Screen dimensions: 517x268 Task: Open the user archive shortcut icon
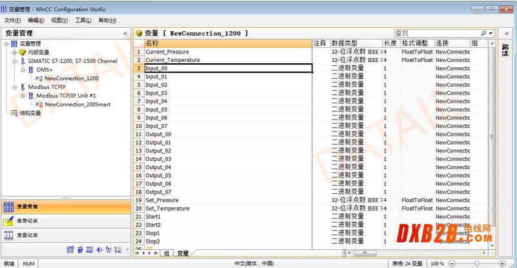click(x=89, y=250)
